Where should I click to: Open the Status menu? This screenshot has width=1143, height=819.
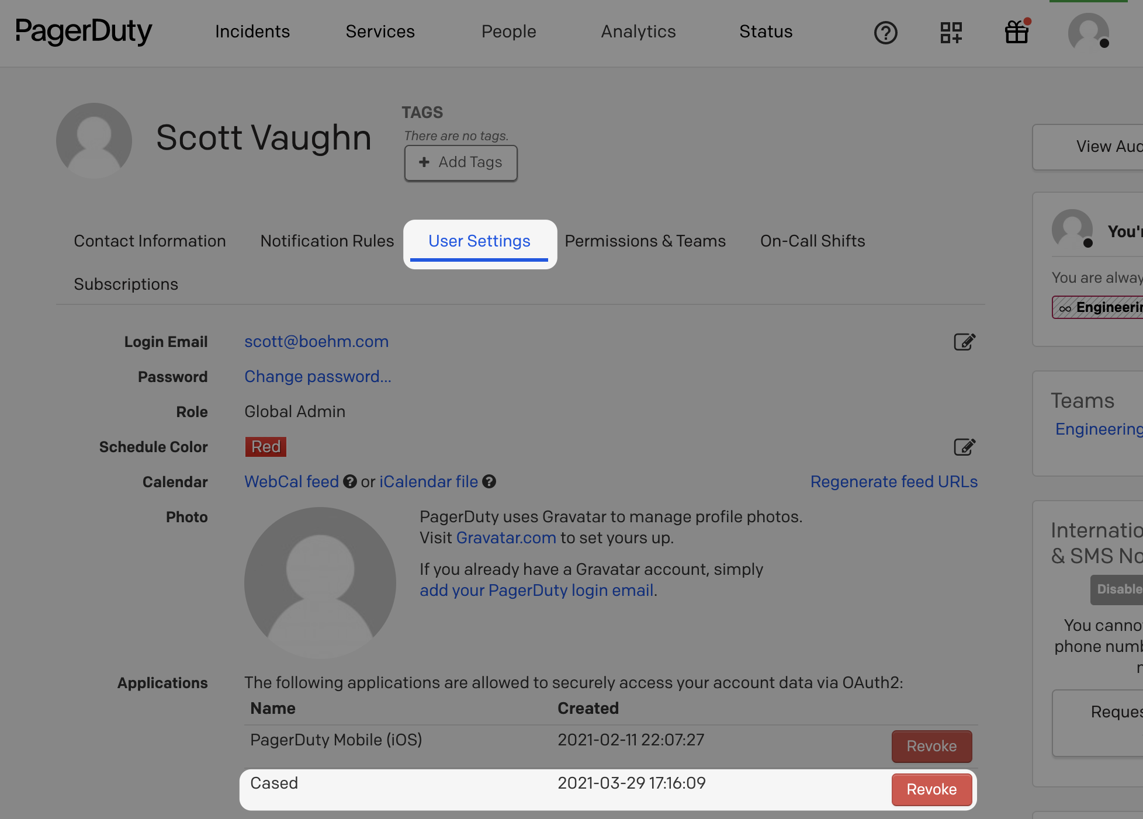tap(766, 32)
